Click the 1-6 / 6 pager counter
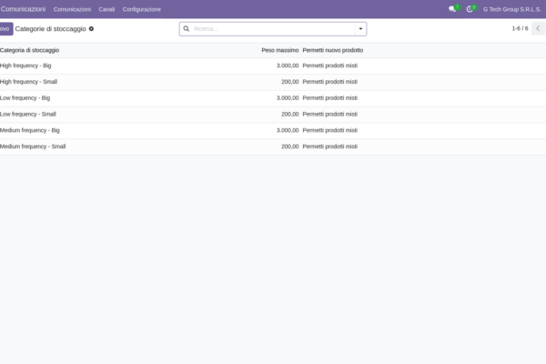Image resolution: width=546 pixels, height=364 pixels. (x=520, y=28)
